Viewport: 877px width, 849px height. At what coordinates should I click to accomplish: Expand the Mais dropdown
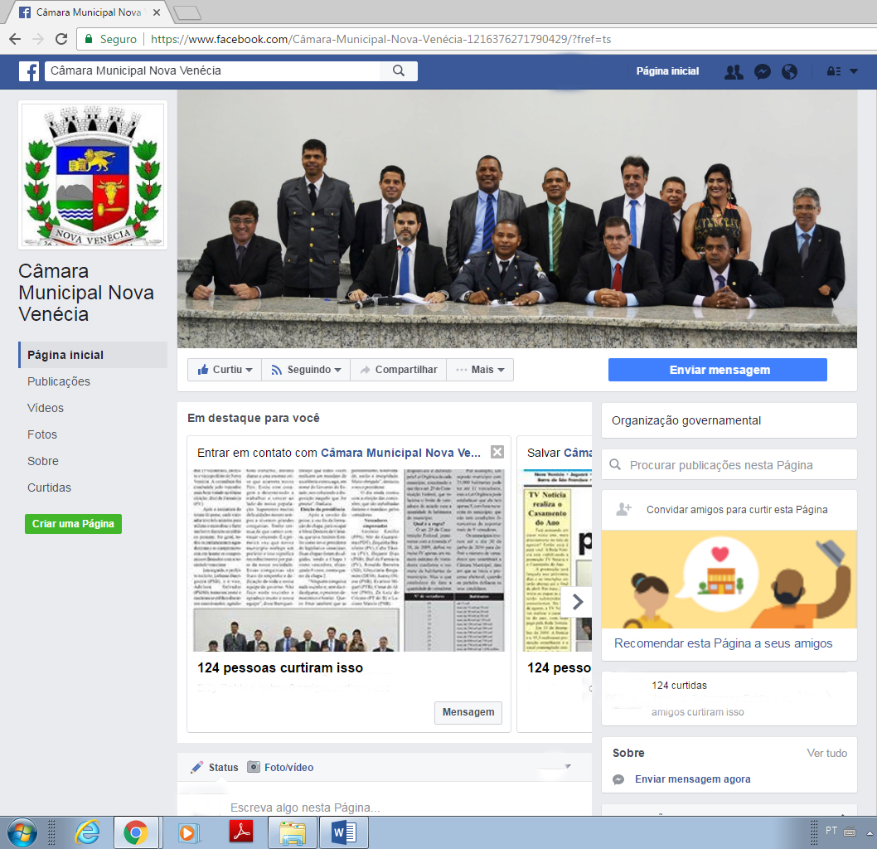(480, 370)
